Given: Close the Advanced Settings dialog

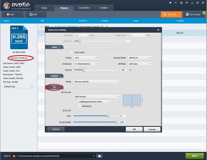Looking at the screenshot, I should click(x=158, y=30).
